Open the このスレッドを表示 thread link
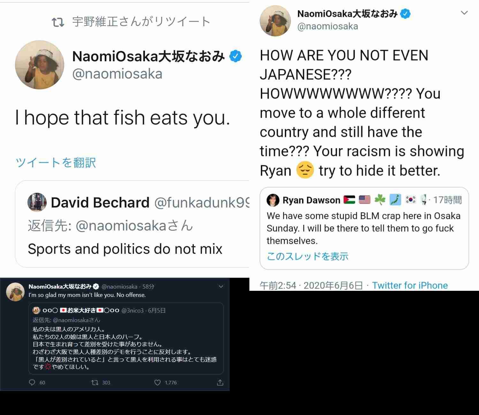Screen dimensions: 479x415 click(x=308, y=256)
